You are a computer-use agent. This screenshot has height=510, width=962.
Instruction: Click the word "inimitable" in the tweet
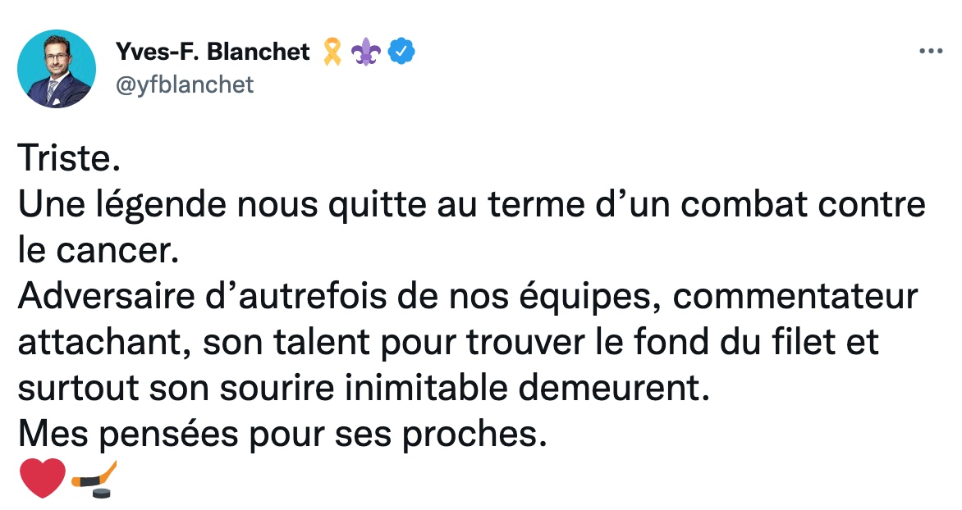coord(426,388)
